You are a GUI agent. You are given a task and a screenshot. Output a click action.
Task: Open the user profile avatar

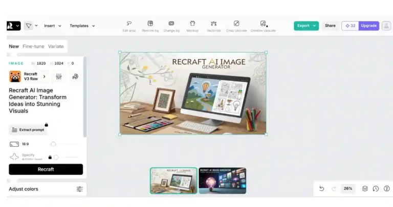pos(386,26)
